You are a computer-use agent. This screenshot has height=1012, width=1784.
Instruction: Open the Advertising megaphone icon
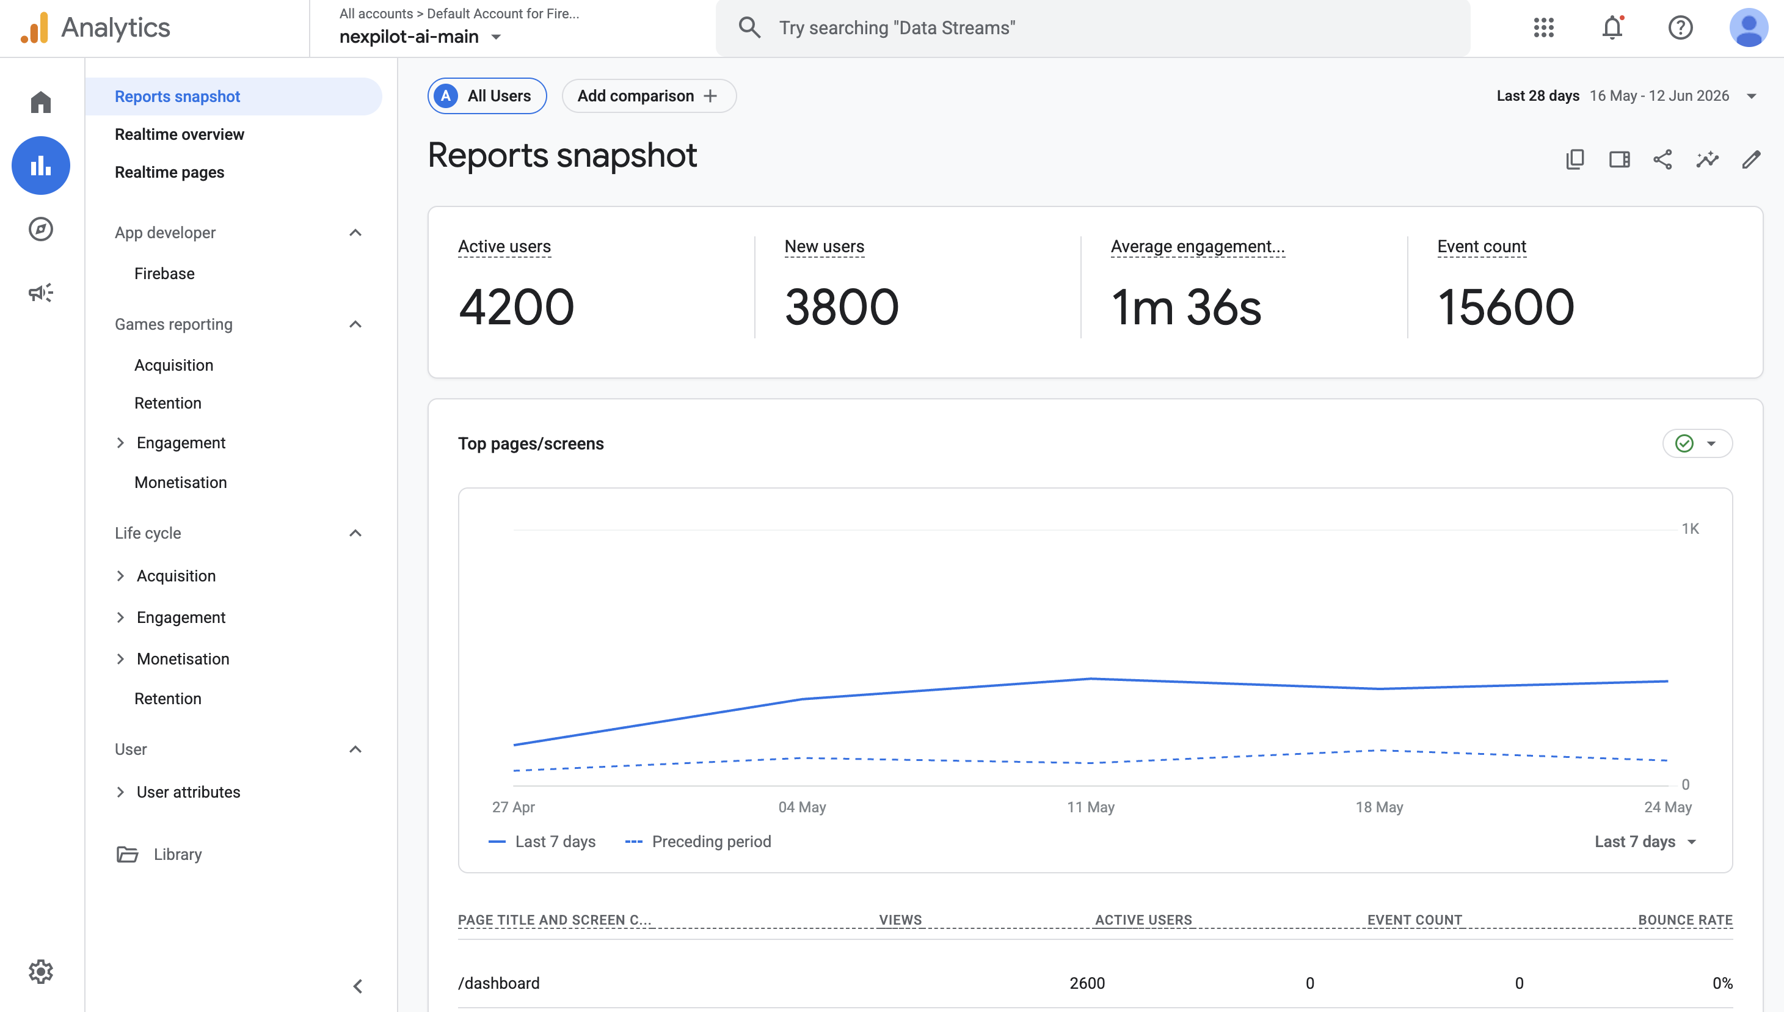pyautogui.click(x=41, y=293)
